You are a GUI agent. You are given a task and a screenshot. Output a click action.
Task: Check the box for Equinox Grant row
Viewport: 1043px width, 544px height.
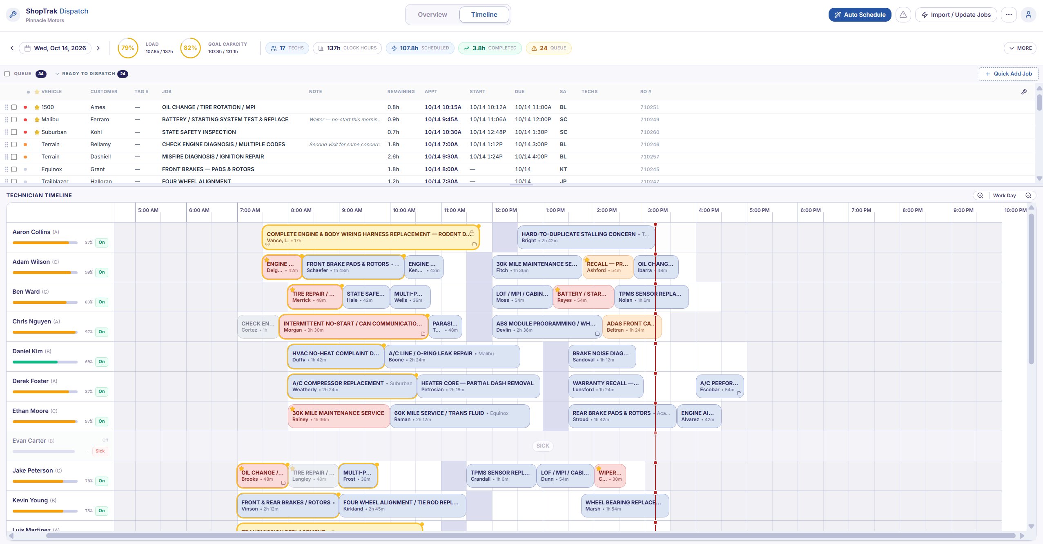(x=14, y=169)
